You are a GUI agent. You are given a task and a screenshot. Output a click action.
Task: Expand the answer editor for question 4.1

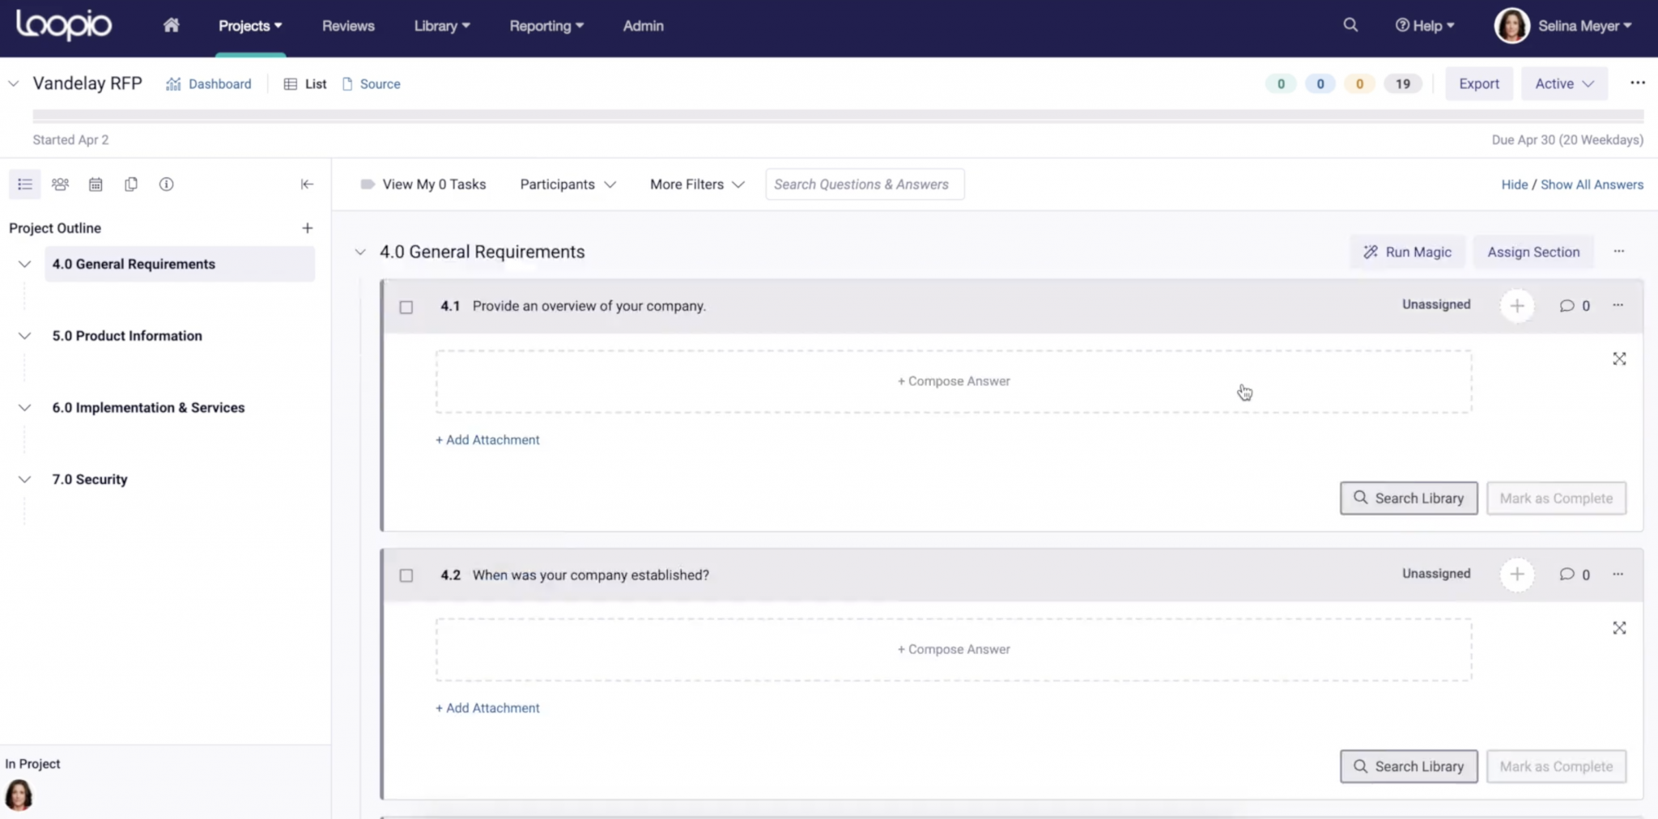[x=1618, y=359]
